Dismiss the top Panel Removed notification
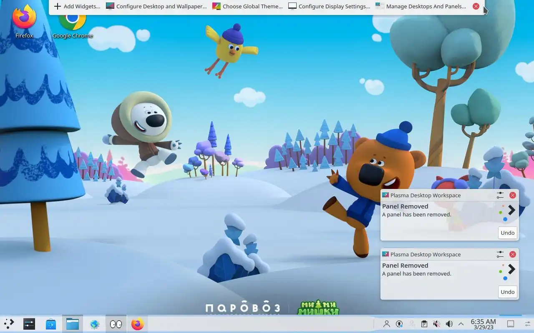This screenshot has height=333, width=534. tap(513, 195)
